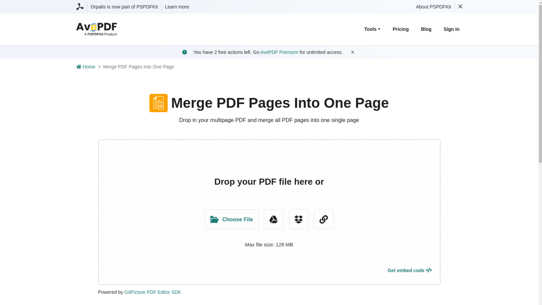
Task: Click the Dropbox upload icon
Action: point(298,219)
